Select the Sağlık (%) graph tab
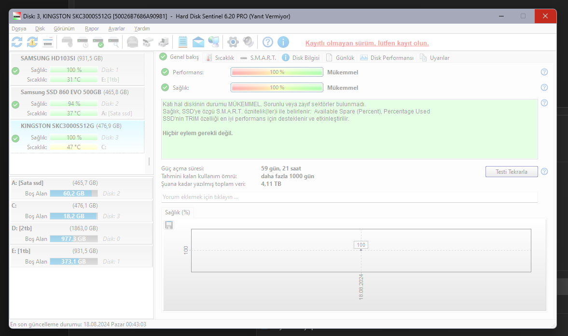The height and width of the screenshot is (336, 568). pos(178,212)
